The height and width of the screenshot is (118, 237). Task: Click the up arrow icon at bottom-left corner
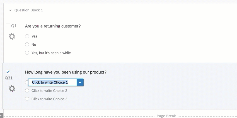tap(1, 116)
